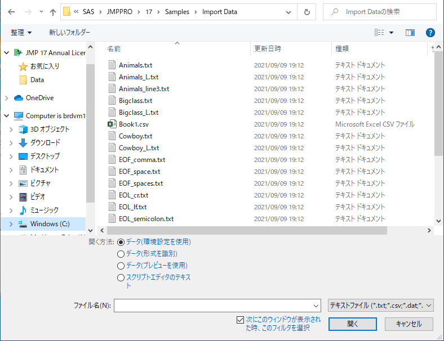Screen dimensions: 444x341
Task: Open 3D オブジェクト folder icon
Action: [x=23, y=129]
